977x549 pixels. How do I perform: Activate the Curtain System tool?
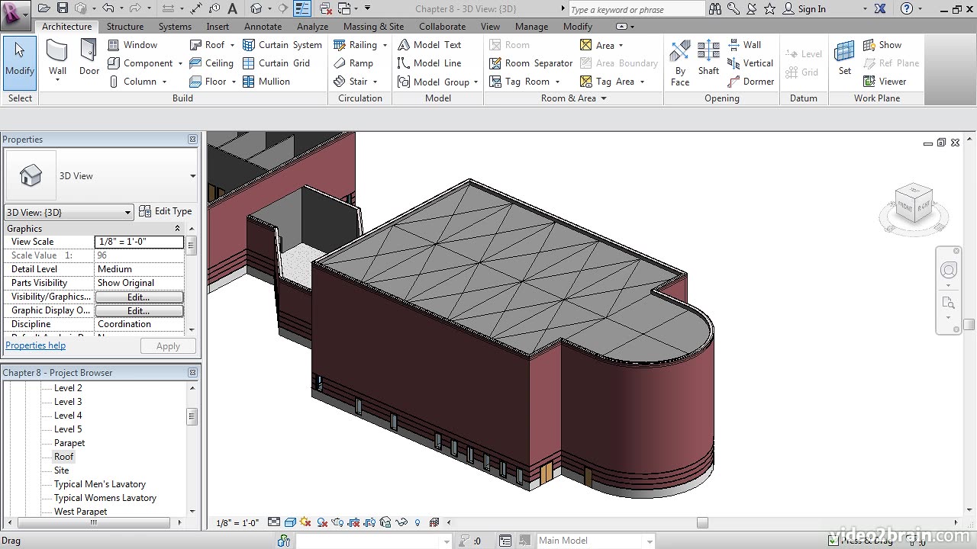(282, 45)
